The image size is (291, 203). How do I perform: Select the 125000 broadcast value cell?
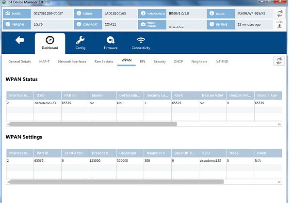[103, 160]
